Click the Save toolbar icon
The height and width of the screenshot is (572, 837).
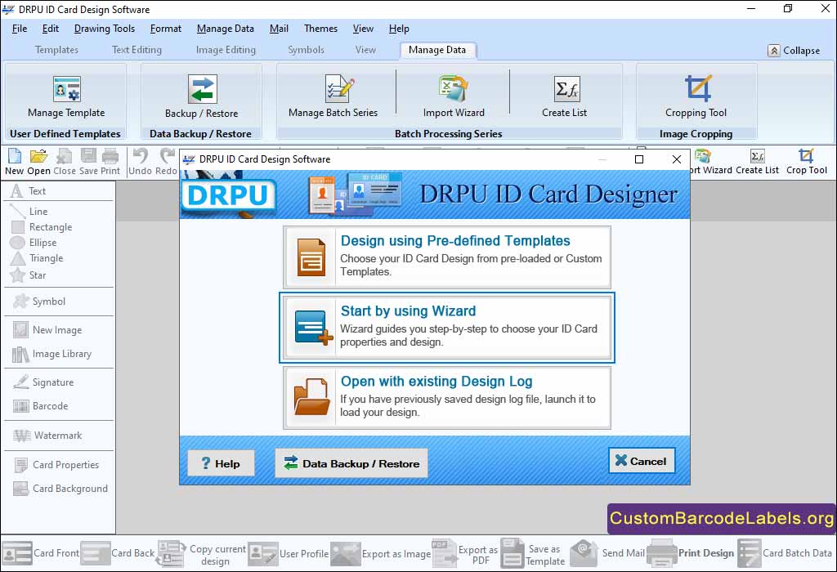click(x=88, y=163)
